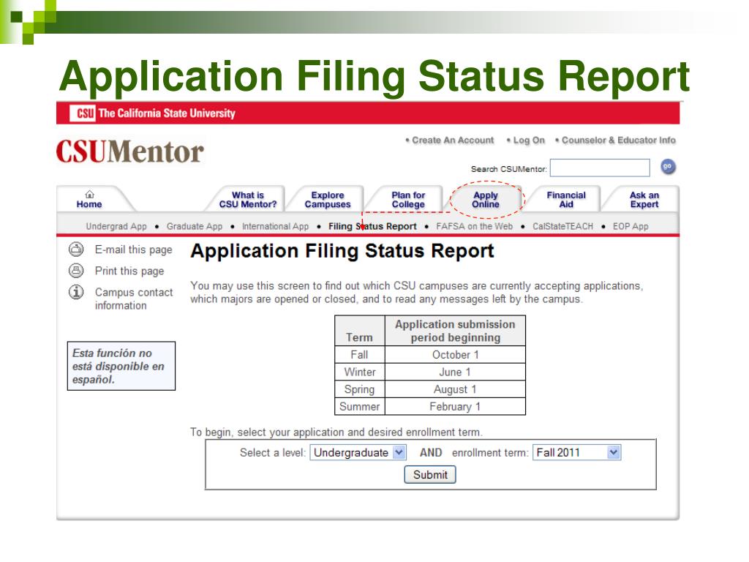Click the Winter term table cell
Image resolution: width=749 pixels, height=562 pixels.
click(359, 372)
